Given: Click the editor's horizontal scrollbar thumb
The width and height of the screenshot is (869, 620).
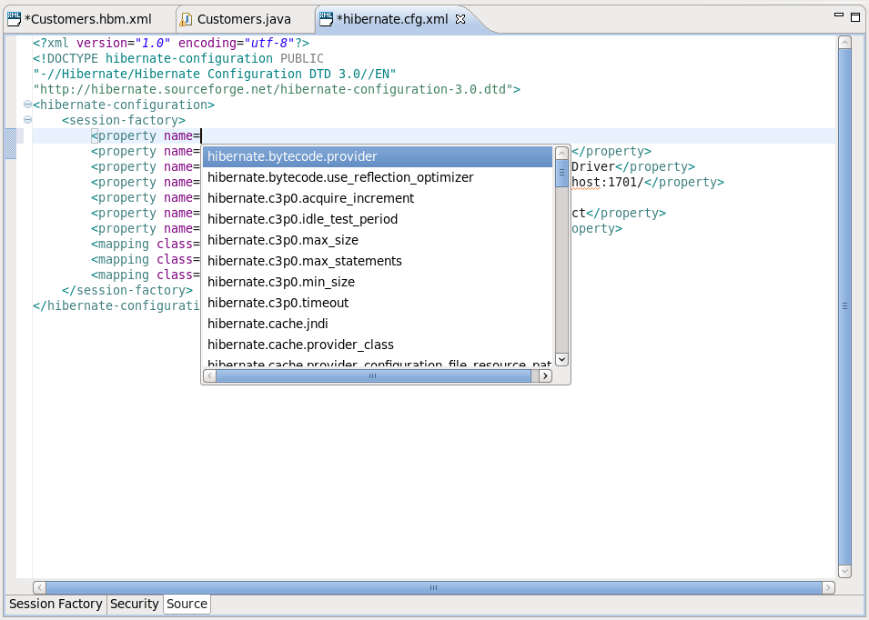Looking at the screenshot, I should tap(434, 587).
